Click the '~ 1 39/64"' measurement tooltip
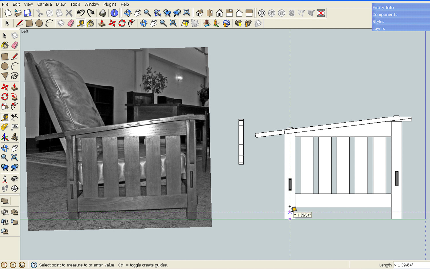The width and height of the screenshot is (430, 269). point(302,215)
